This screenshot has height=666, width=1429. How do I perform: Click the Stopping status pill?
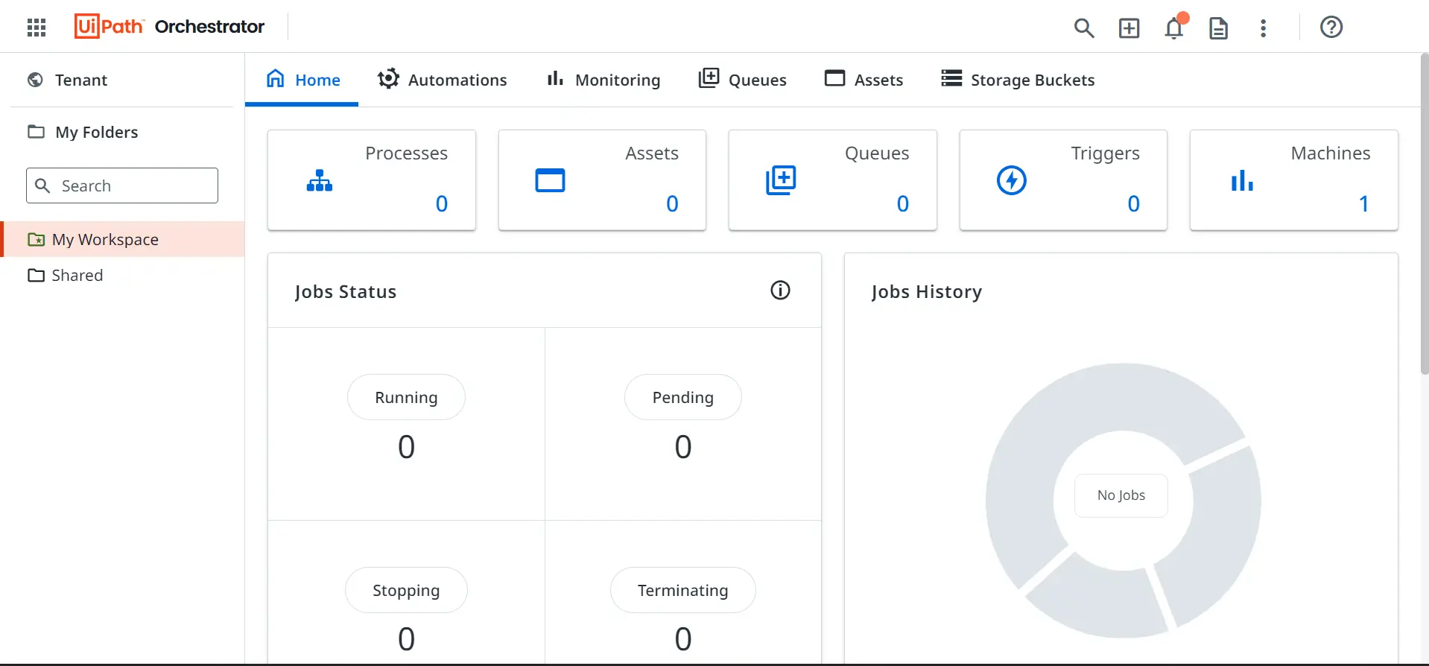click(x=406, y=590)
